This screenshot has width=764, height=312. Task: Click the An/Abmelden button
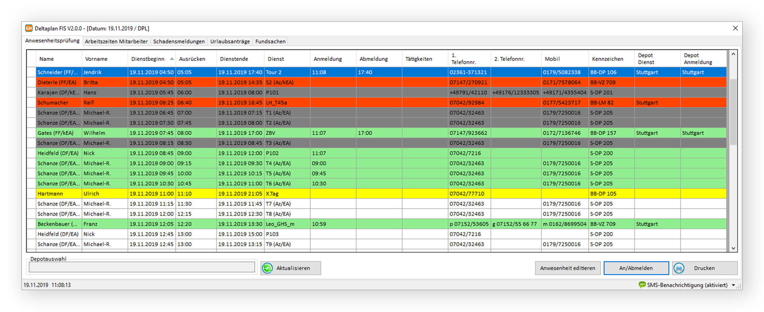tap(636, 268)
